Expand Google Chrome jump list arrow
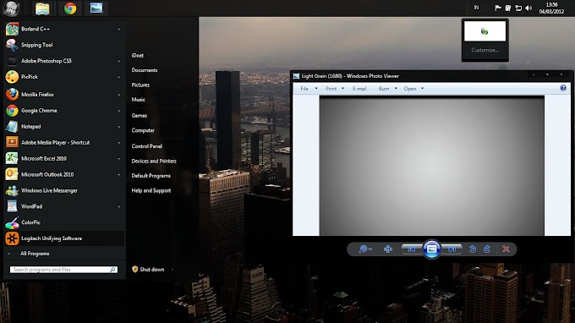 tap(119, 111)
